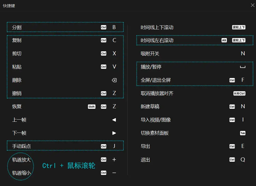256x186 pixels.
Task: Click the 导入视频/图像 shortcut label
Action: 156,120
